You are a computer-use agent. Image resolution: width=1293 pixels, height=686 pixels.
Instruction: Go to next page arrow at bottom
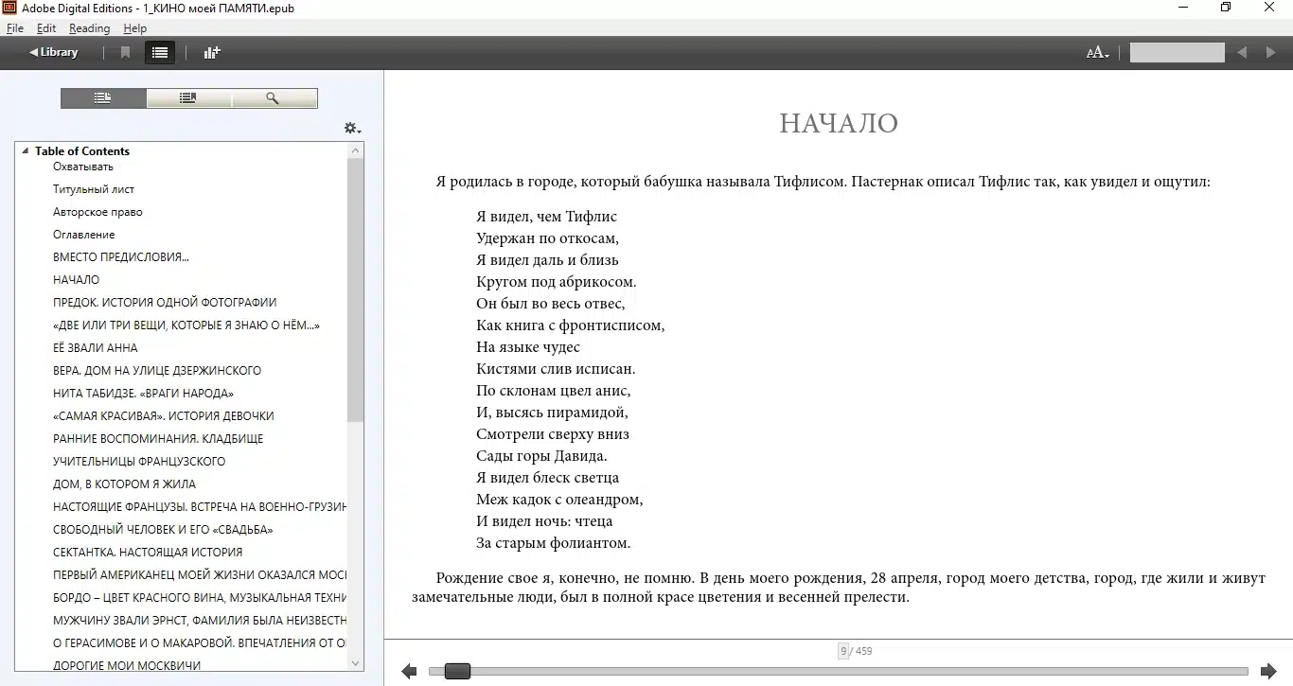pos(1268,672)
